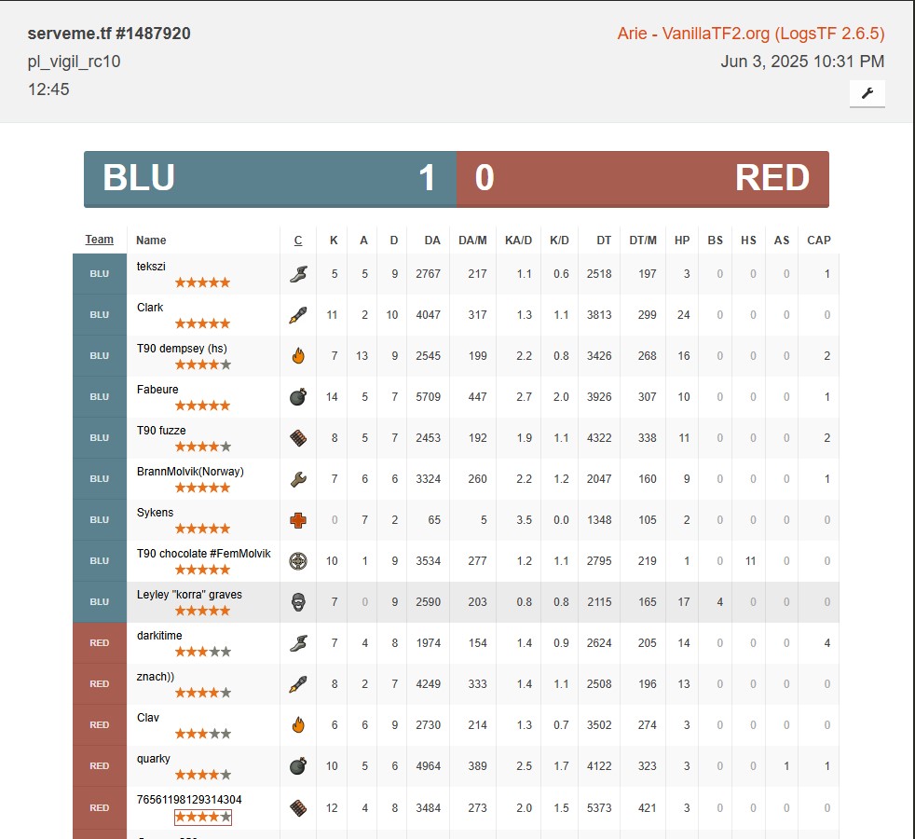Click the RED team score banner
This screenshot has width=915, height=839.
point(642,178)
